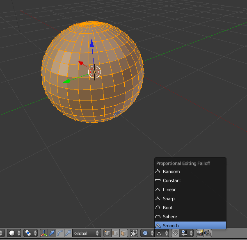The width and height of the screenshot is (247, 240).
Task: Click the highlighted Smooth falloff item
Action: click(171, 226)
